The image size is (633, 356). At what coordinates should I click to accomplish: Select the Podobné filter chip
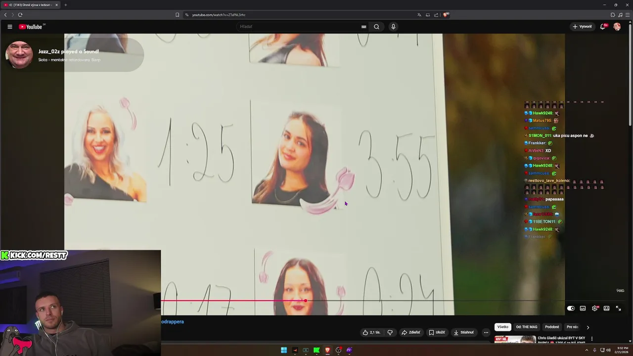tap(552, 327)
